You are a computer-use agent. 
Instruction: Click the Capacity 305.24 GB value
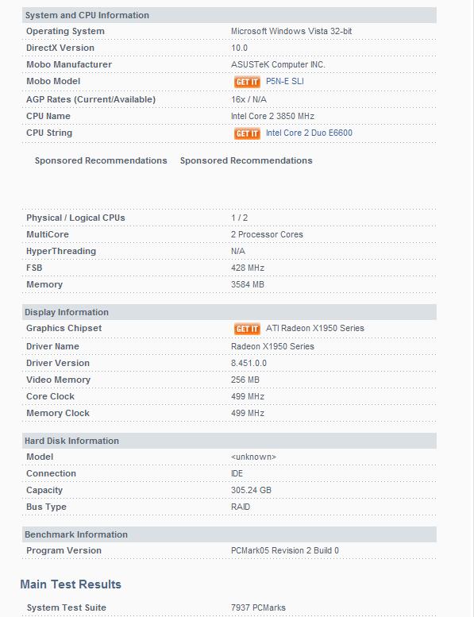(251, 490)
